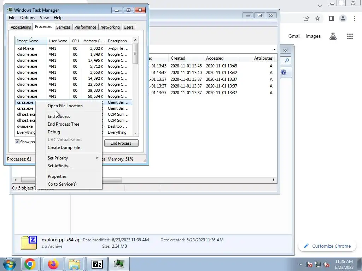Open Properties from context menu
Viewport: 362px width, 271px height.
click(x=57, y=176)
